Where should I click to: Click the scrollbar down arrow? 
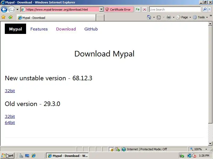(x=210, y=143)
